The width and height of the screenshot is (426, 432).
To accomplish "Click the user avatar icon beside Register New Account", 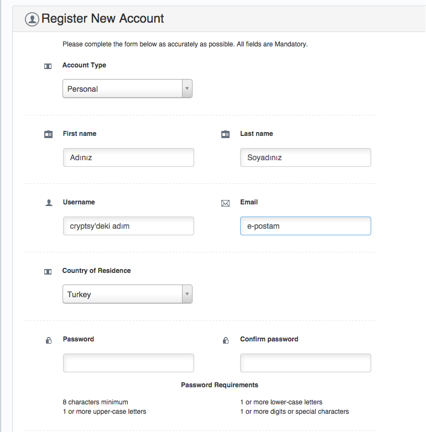I will click(32, 19).
